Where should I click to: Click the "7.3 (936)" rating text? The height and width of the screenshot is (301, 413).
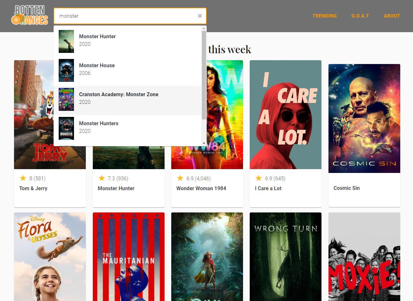(118, 178)
